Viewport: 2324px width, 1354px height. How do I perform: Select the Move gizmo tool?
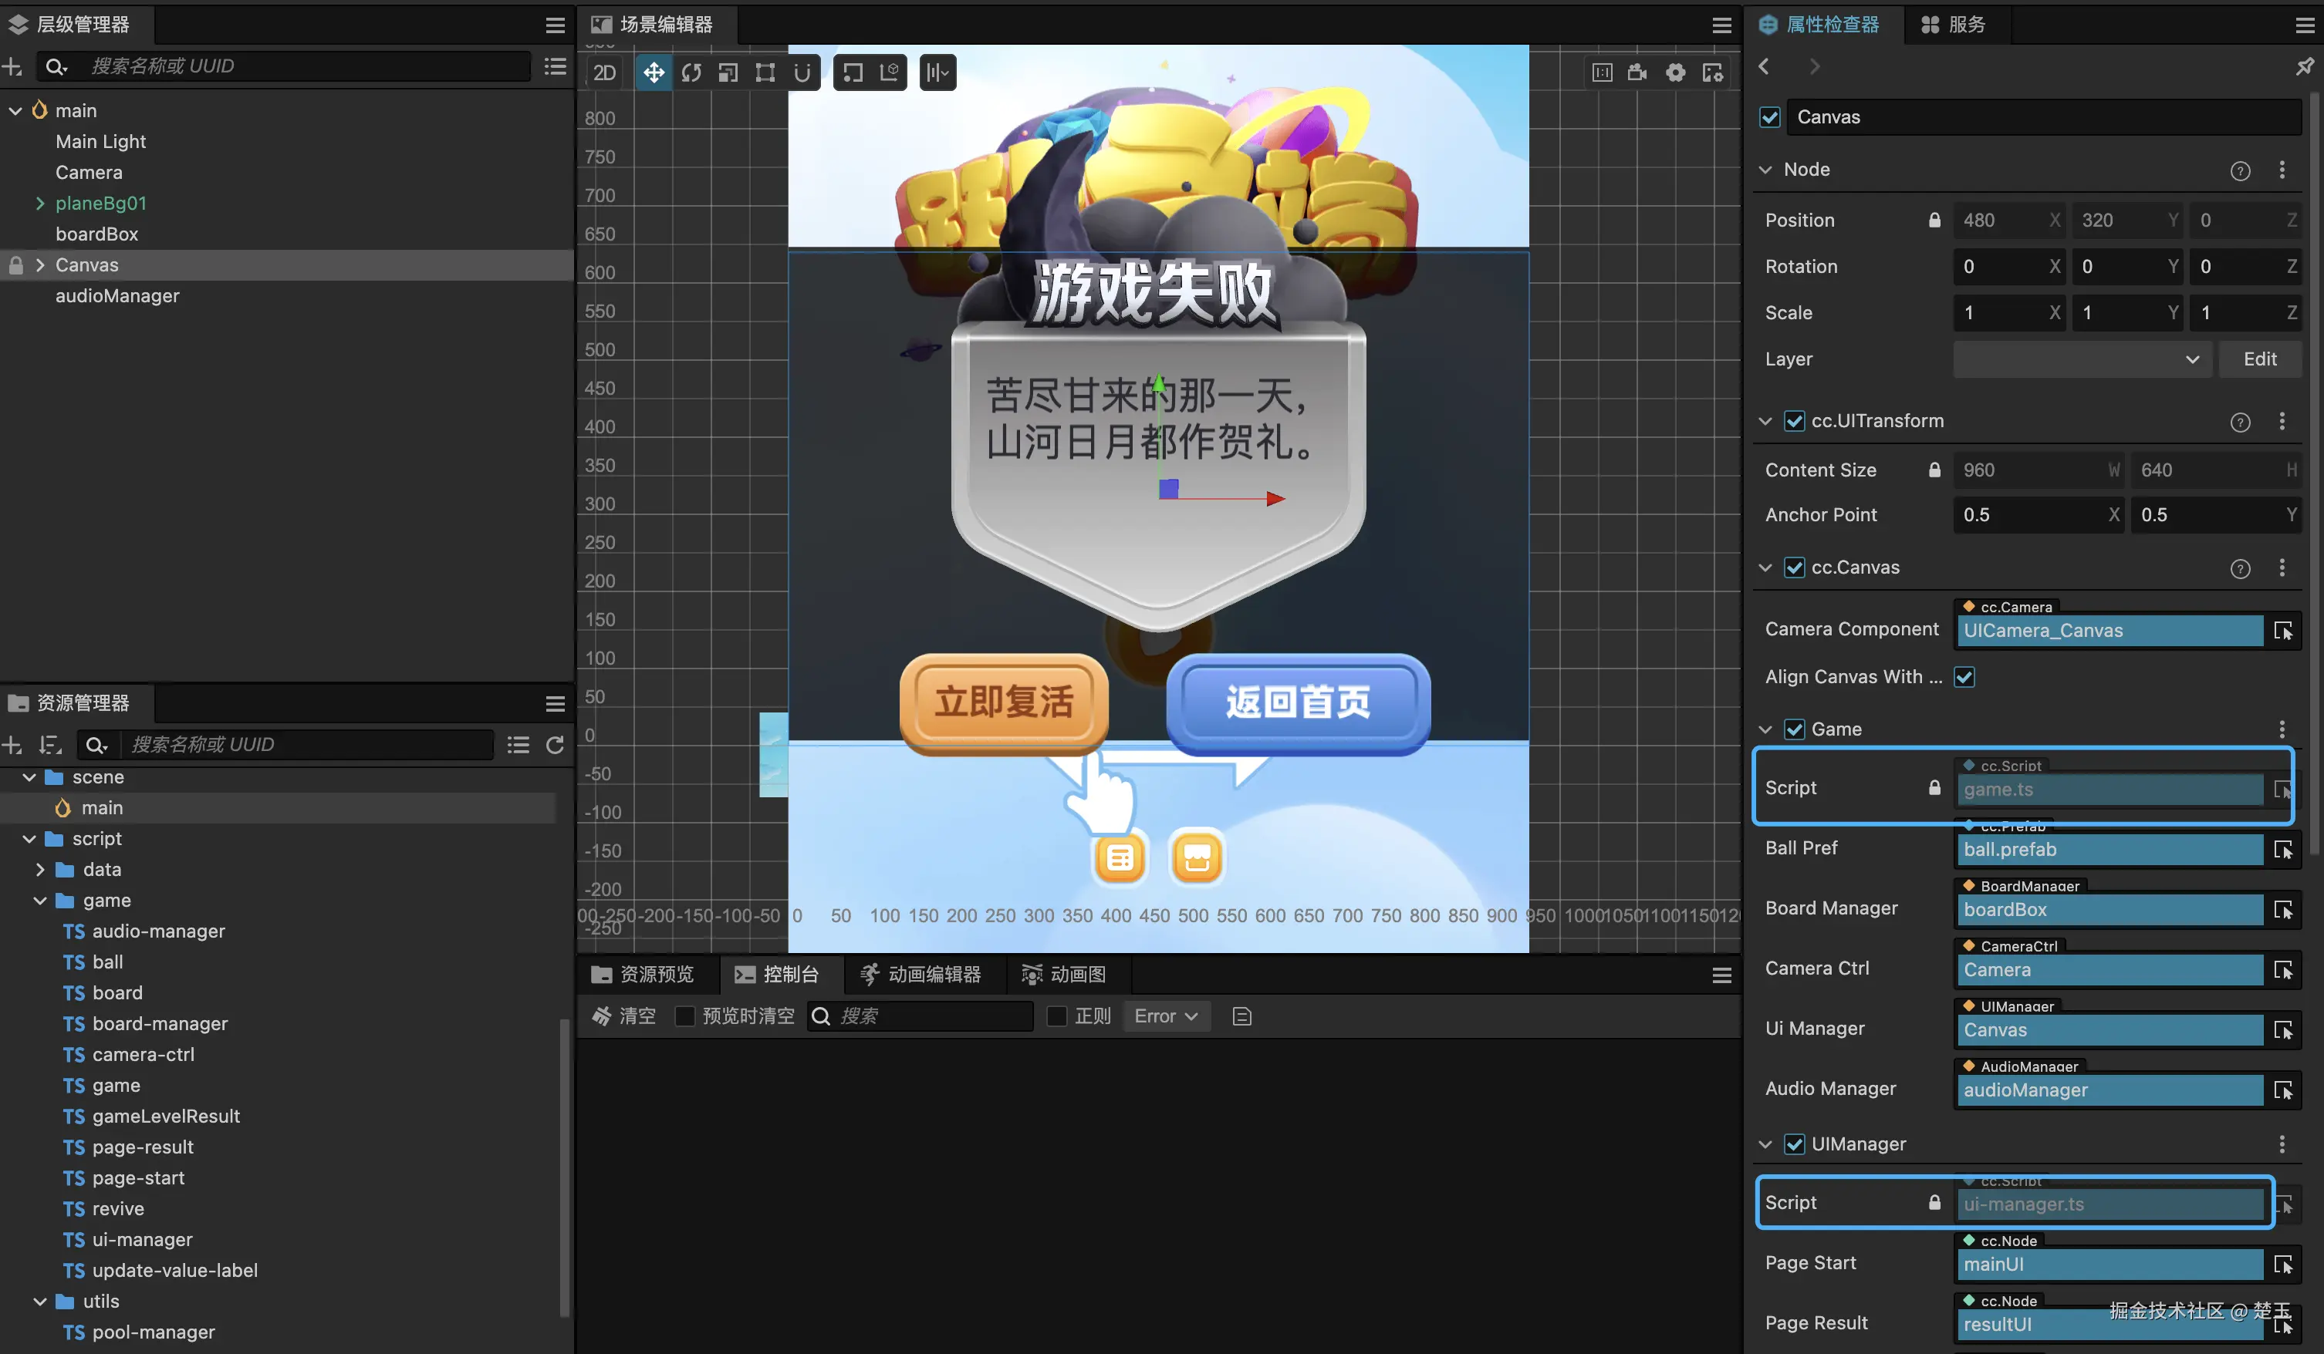pyautogui.click(x=653, y=72)
